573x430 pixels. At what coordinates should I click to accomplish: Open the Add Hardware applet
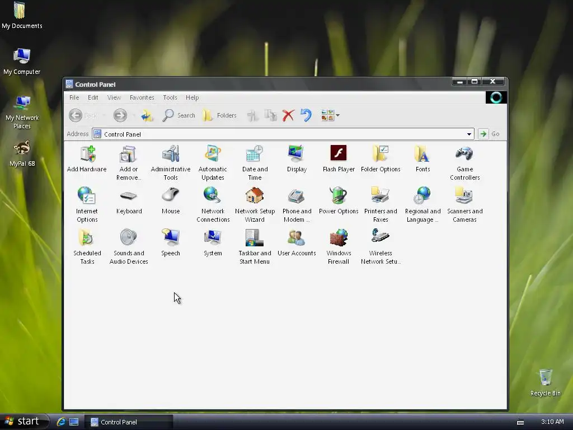[x=87, y=158]
